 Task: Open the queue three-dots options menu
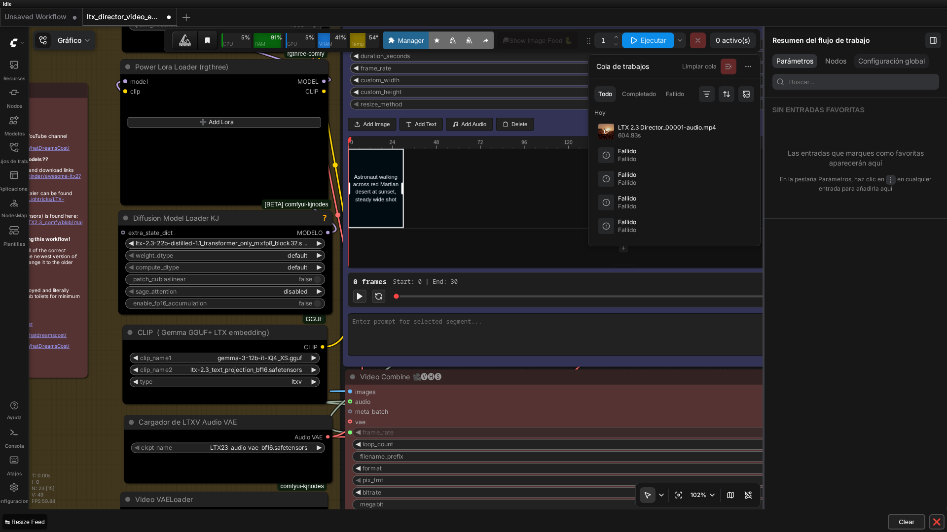click(x=748, y=66)
